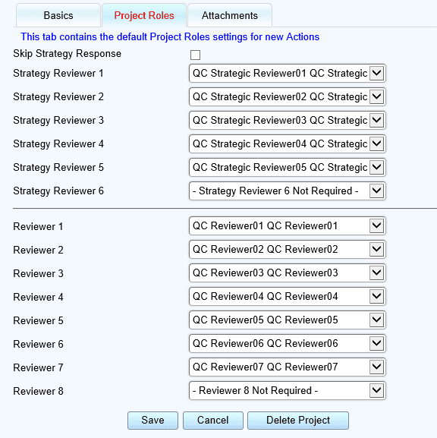Open the Reviewer 2 dropdown list

point(288,249)
